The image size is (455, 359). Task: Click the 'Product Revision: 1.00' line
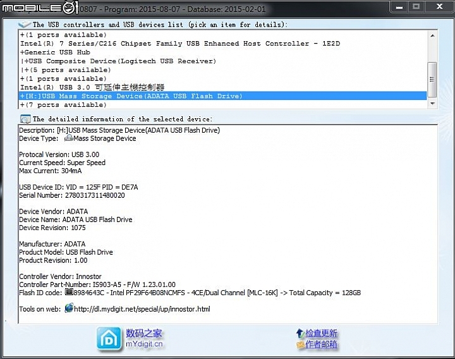click(x=53, y=260)
